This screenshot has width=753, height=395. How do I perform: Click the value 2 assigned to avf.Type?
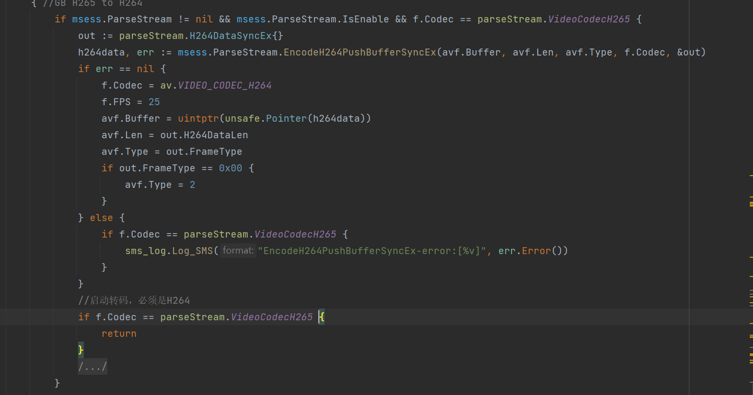click(x=192, y=185)
